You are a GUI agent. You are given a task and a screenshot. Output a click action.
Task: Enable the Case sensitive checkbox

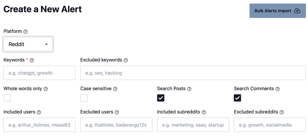click(84, 98)
